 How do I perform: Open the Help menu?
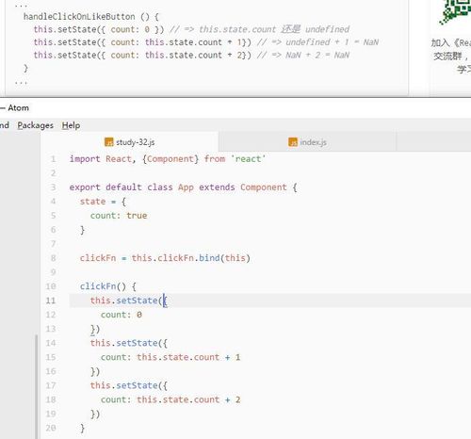[71, 125]
